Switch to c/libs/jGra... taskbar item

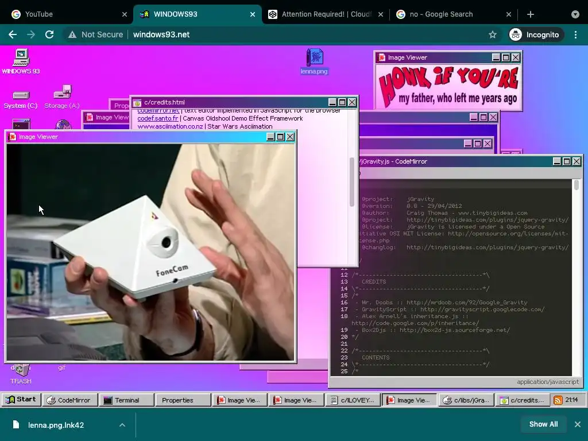[466, 400]
